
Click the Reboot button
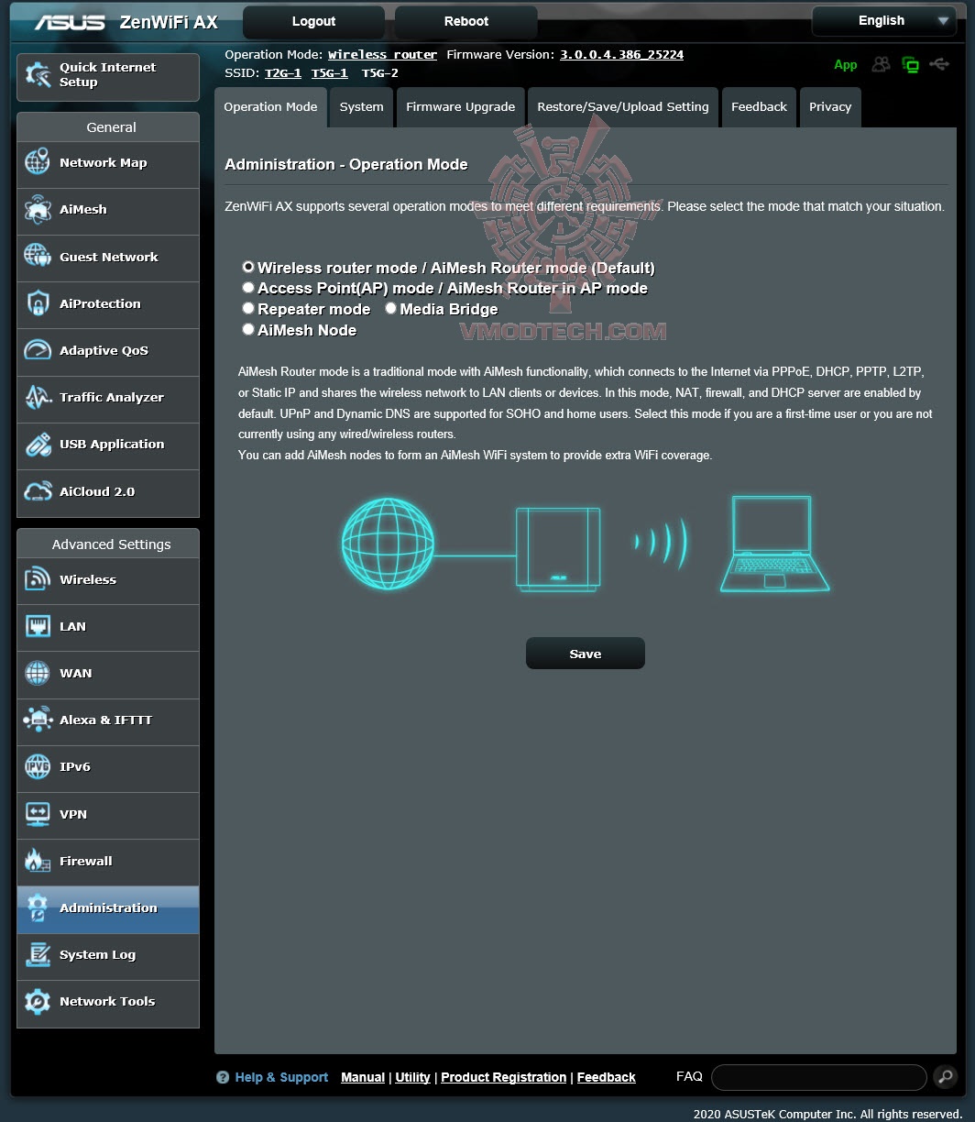pos(466,21)
